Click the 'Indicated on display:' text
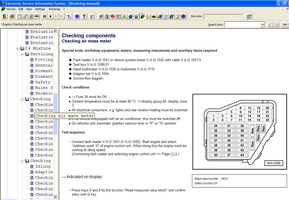289x200 pixels. 84,177
